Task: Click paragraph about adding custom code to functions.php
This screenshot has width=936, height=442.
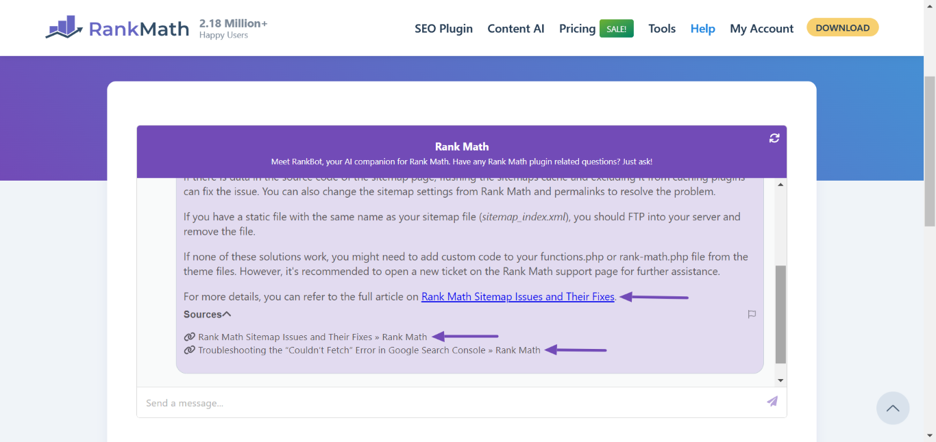Action: coord(466,264)
